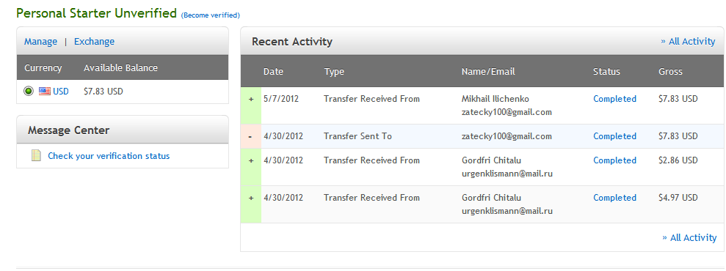Screen dimensions: 726x271
Task: Open Completed status for 5/7/2012 transfer
Action: [x=615, y=99]
